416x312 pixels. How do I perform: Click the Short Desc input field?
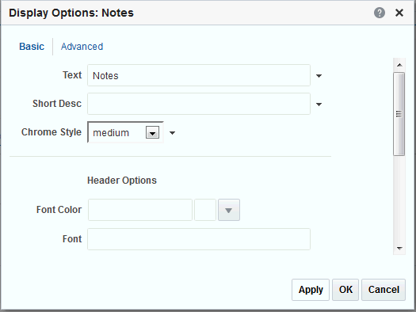pos(199,104)
